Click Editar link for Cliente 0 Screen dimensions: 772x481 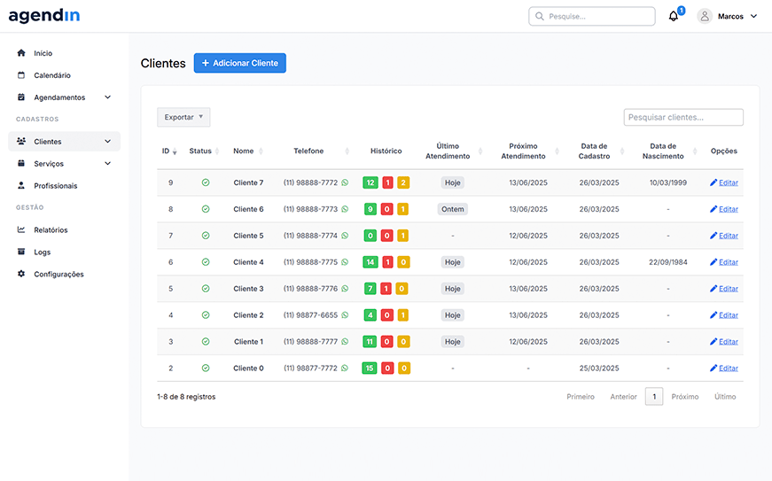coord(729,369)
